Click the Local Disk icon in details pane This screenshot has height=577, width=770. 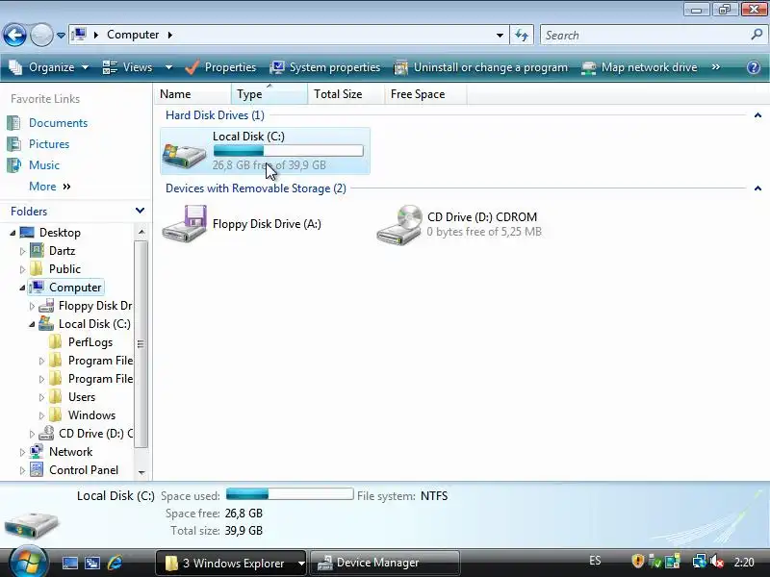coord(32,524)
